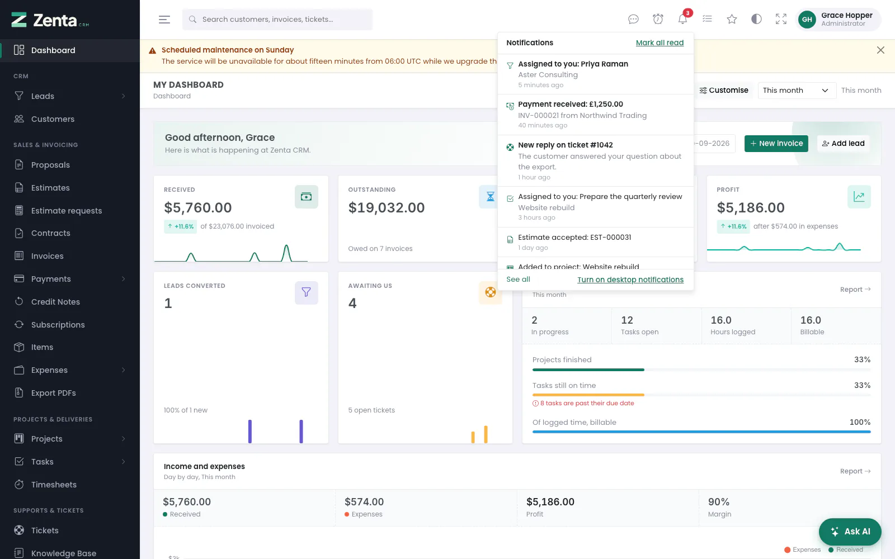Click the New invoice button
Image resolution: width=895 pixels, height=559 pixels.
pos(776,144)
